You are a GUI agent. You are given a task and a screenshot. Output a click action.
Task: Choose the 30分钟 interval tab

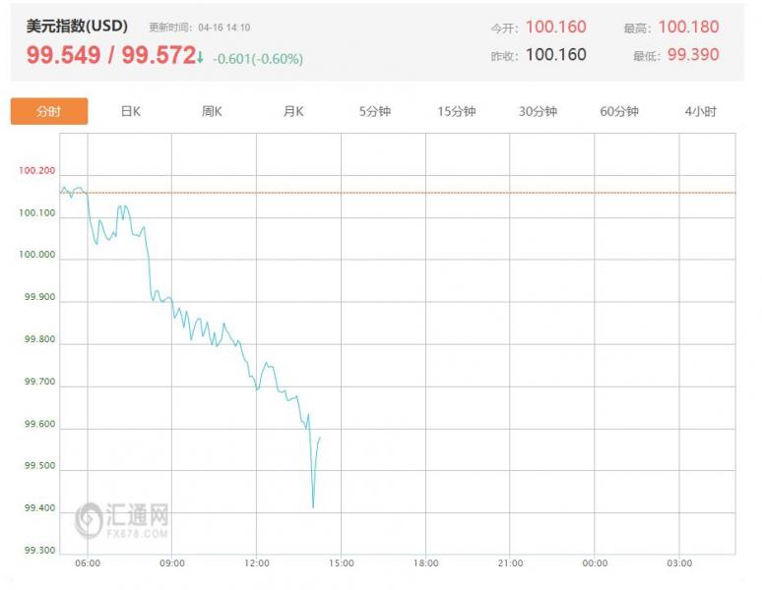[538, 111]
